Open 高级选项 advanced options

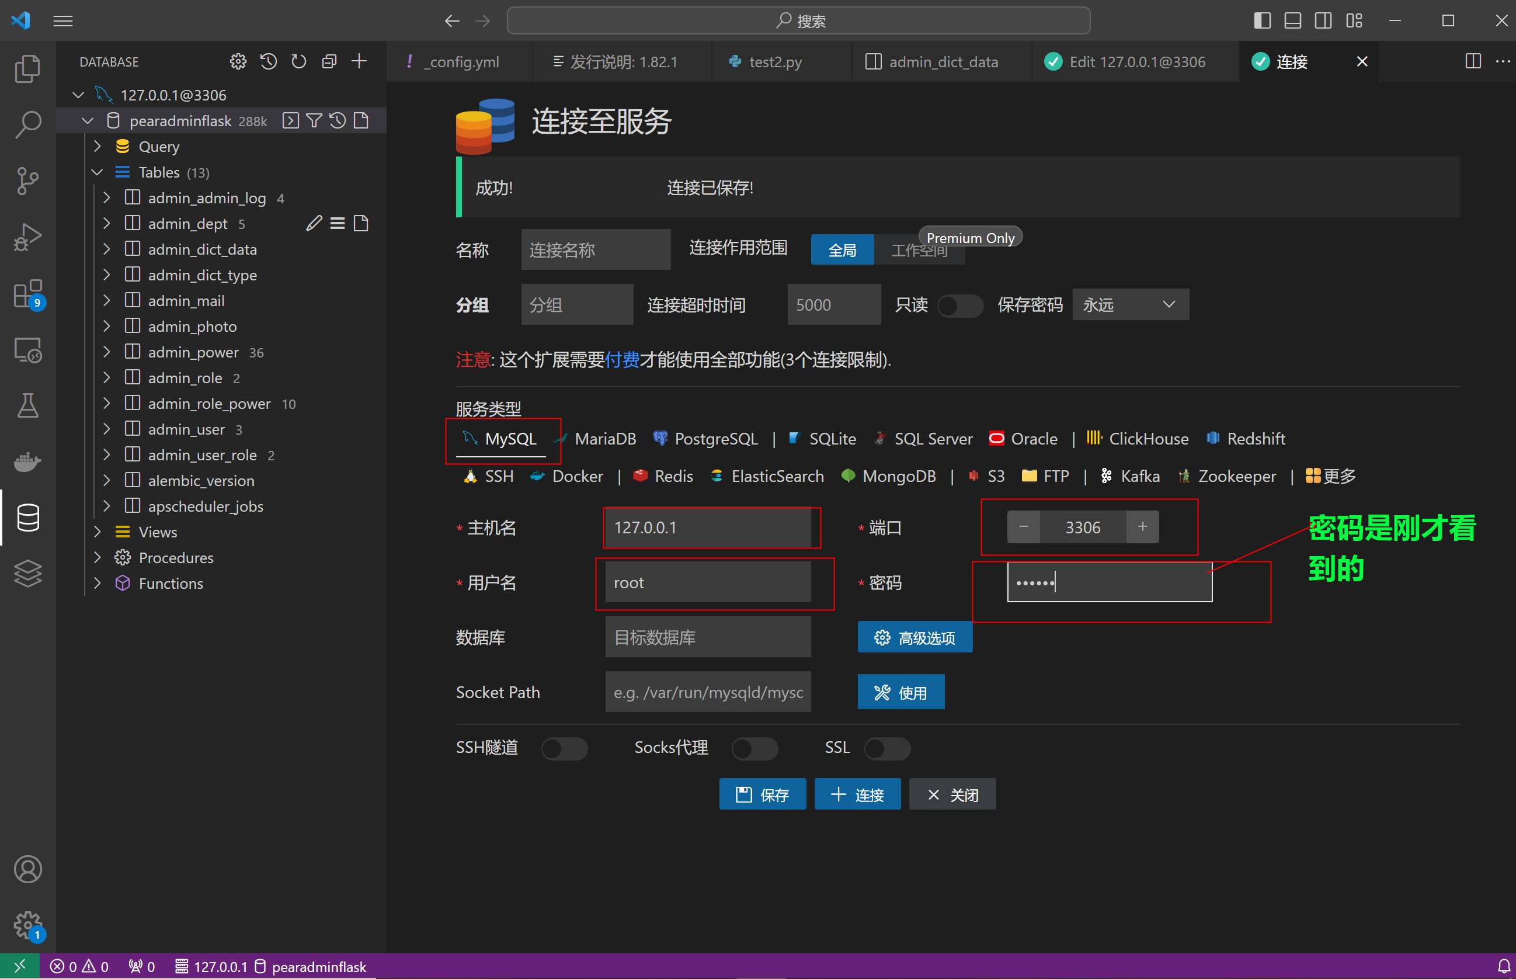(915, 638)
